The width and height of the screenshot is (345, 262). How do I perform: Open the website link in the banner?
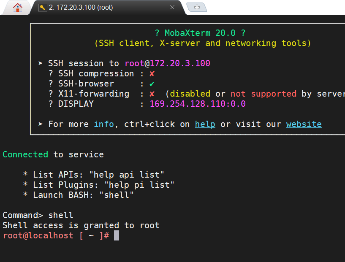[x=304, y=124]
